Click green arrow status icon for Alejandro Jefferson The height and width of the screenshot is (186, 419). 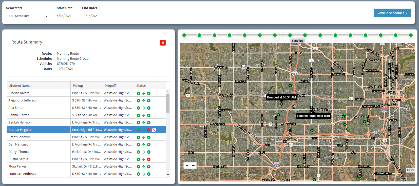coord(143,101)
